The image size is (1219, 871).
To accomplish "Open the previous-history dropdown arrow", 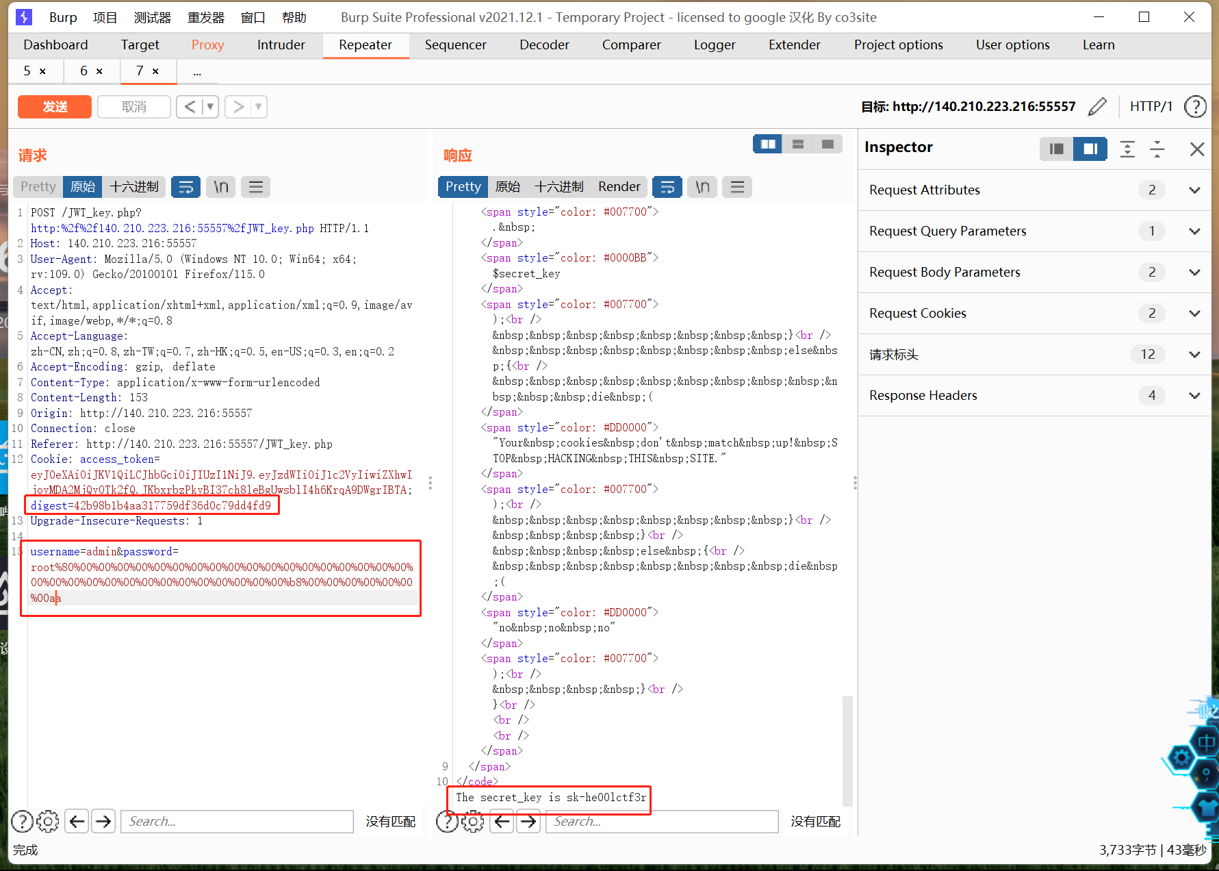I will click(x=211, y=107).
